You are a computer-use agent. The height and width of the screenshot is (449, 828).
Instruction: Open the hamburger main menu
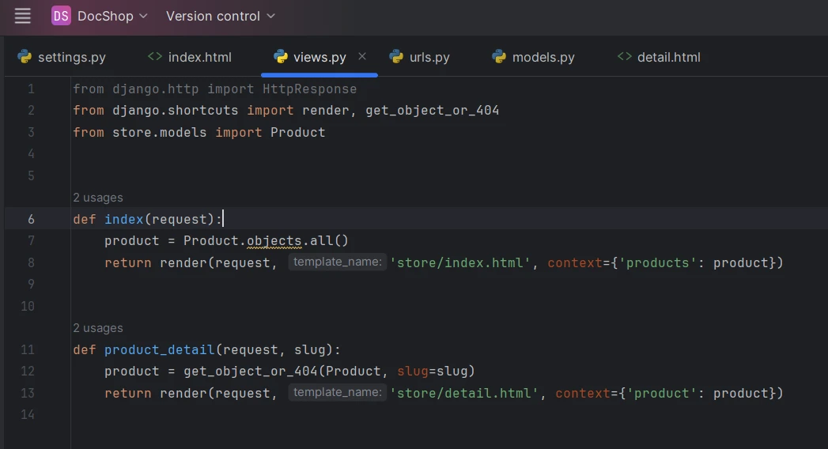point(23,16)
